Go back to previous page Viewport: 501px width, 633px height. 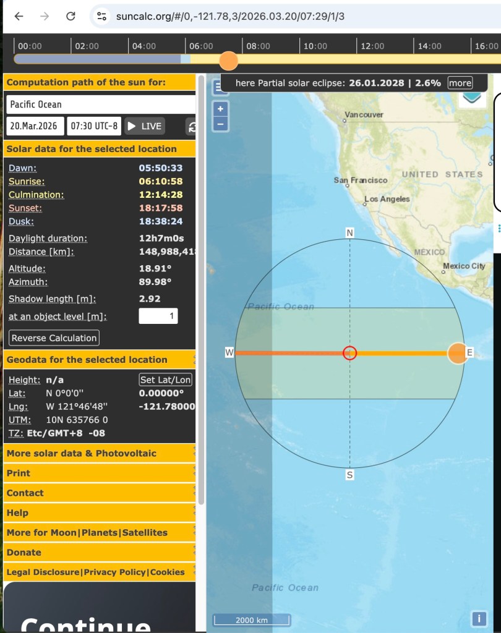19,16
